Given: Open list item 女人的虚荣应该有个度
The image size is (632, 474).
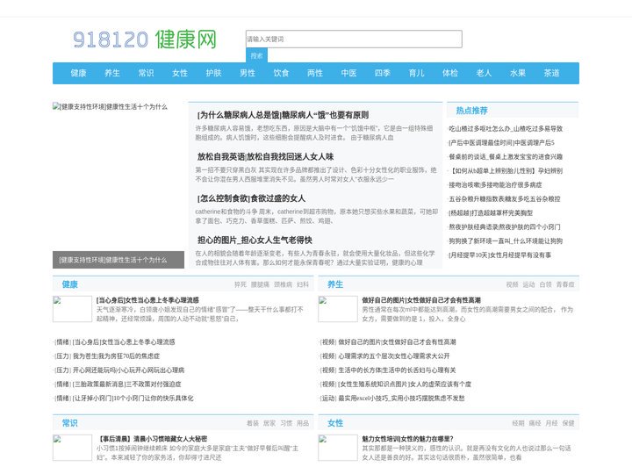Looking at the screenshot, I should pos(405,384).
